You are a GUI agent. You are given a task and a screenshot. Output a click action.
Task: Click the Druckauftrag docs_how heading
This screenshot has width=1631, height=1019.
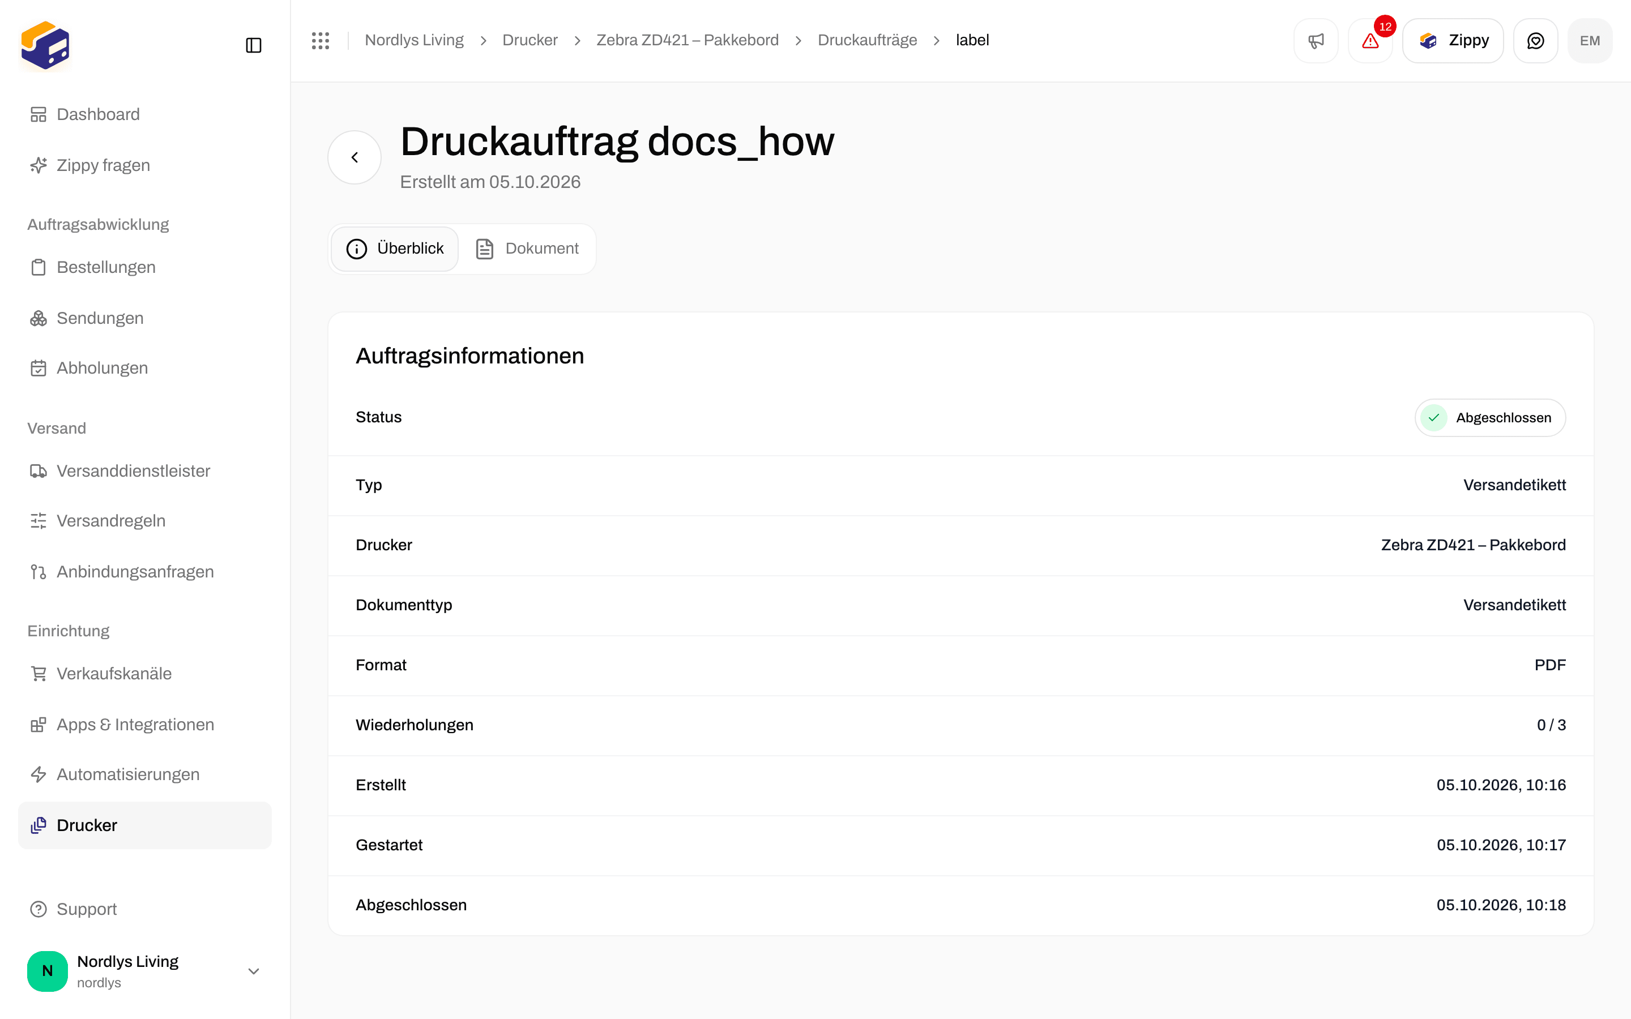click(617, 142)
